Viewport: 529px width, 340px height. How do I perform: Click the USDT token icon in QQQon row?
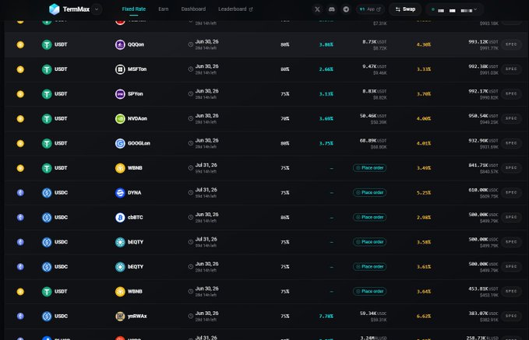point(47,44)
